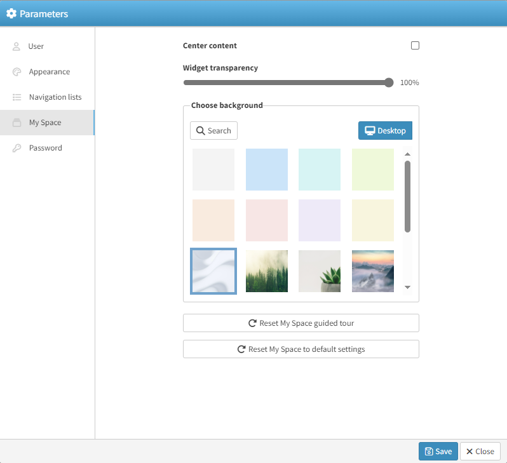Image resolution: width=507 pixels, height=463 pixels.
Task: Click the Desktop background button
Action: point(385,131)
